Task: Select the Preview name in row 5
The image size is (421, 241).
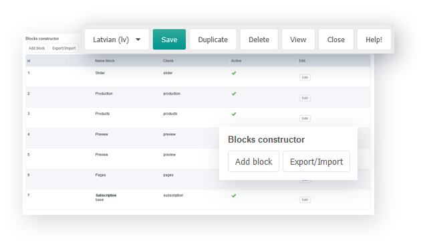Action: tap(102, 155)
